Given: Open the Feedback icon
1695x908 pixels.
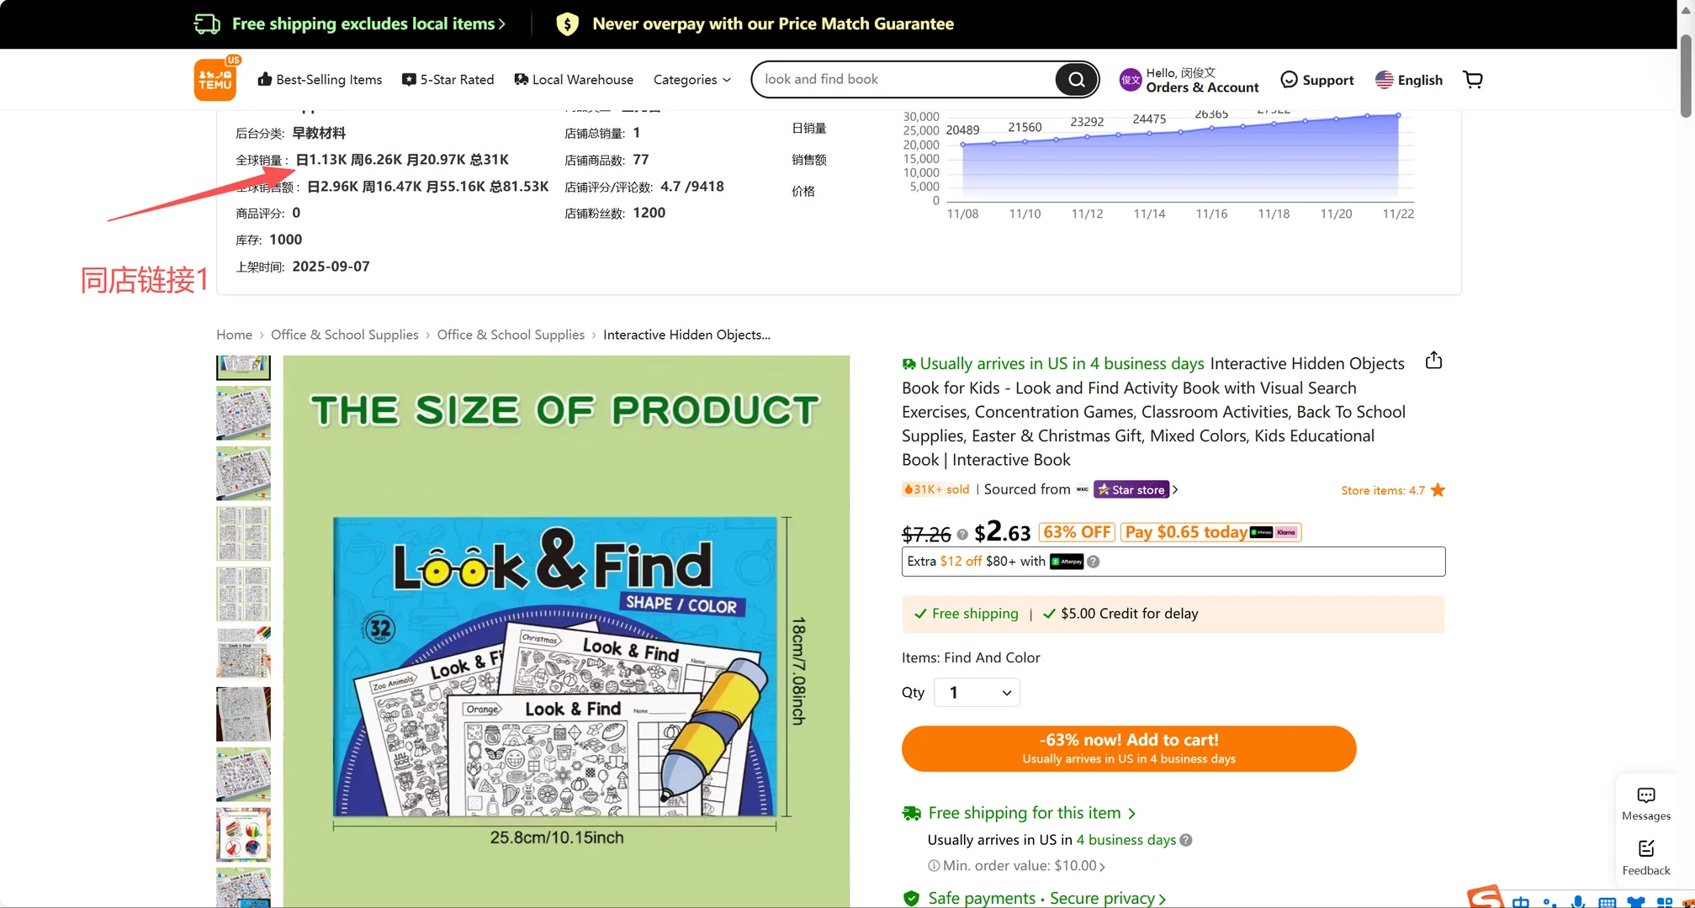Looking at the screenshot, I should pyautogui.click(x=1646, y=848).
